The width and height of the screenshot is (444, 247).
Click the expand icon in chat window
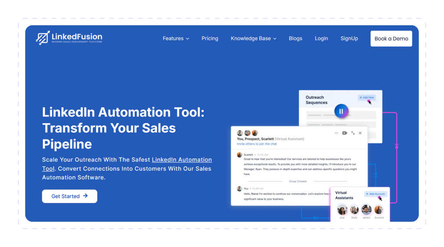pyautogui.click(x=353, y=133)
